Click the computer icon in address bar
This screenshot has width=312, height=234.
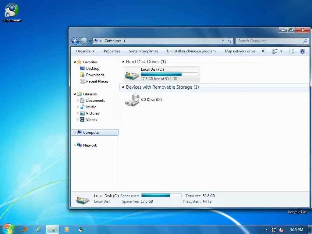(x=96, y=41)
